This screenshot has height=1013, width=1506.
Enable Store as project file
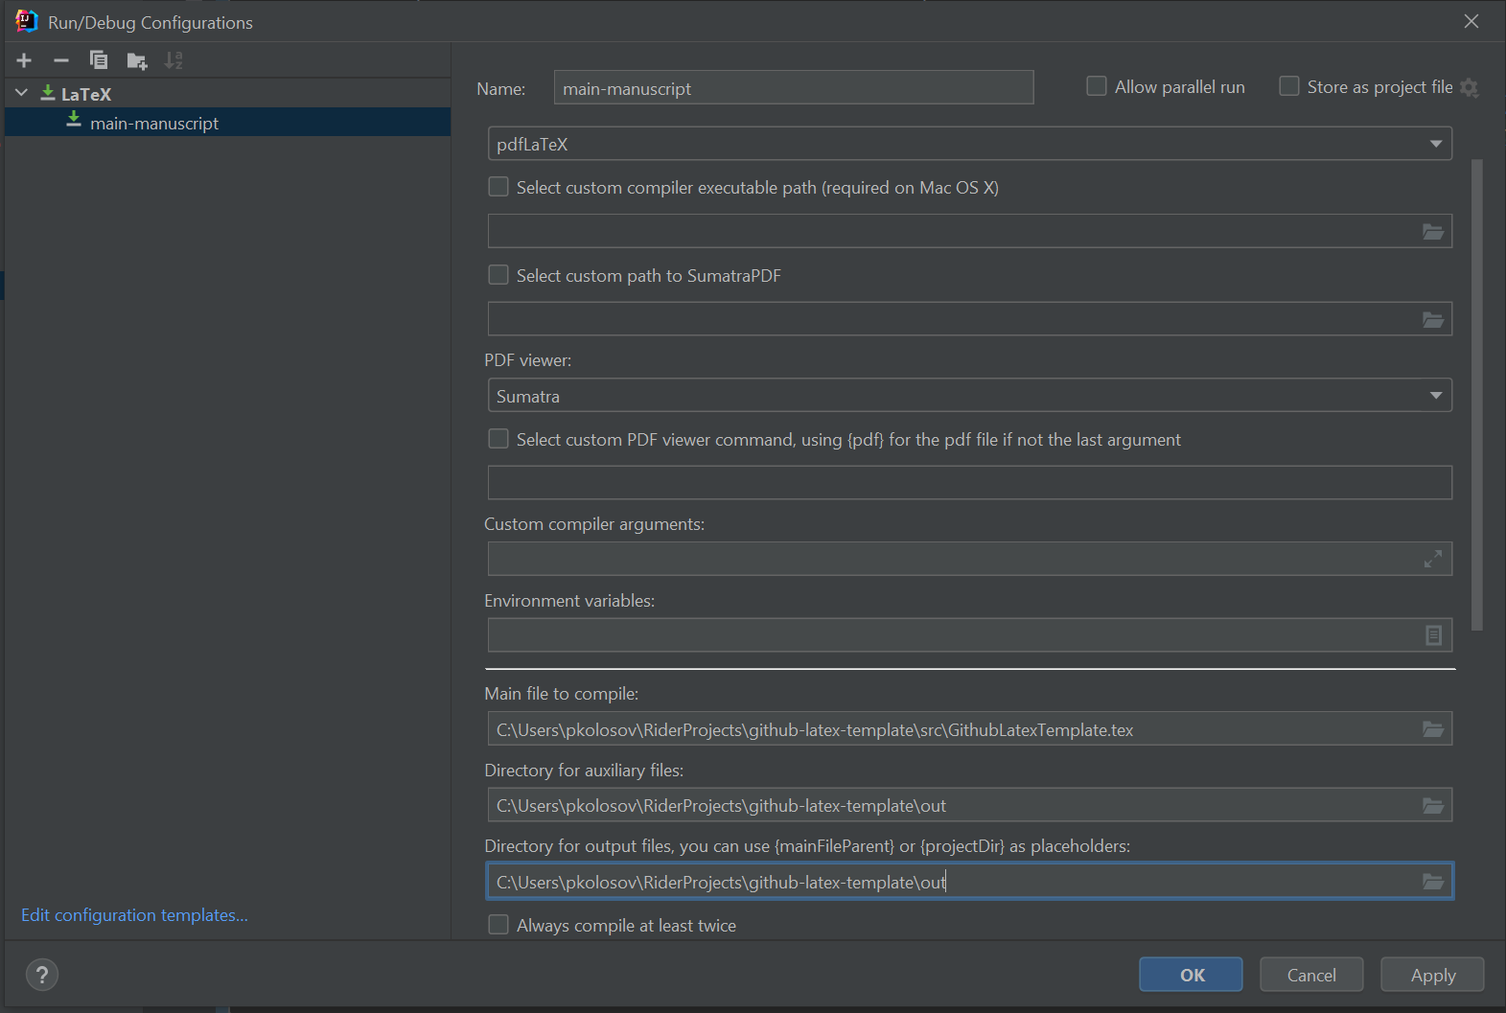click(x=1289, y=86)
